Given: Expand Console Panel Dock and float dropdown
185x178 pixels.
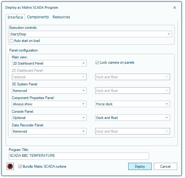Looking at the screenshot, I should pos(133,118).
